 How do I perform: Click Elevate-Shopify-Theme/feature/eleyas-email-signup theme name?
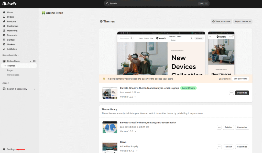coord(149,88)
